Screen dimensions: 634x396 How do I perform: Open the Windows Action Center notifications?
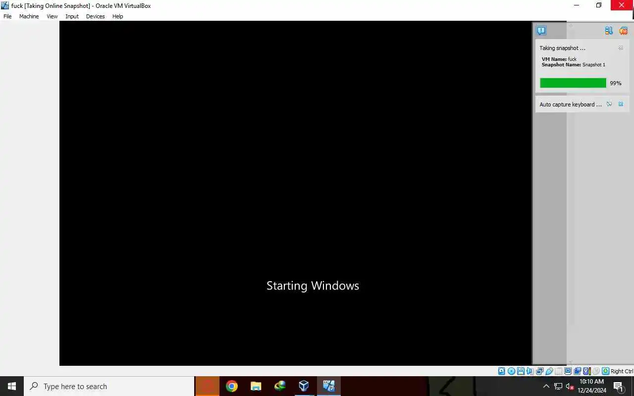[618, 386]
